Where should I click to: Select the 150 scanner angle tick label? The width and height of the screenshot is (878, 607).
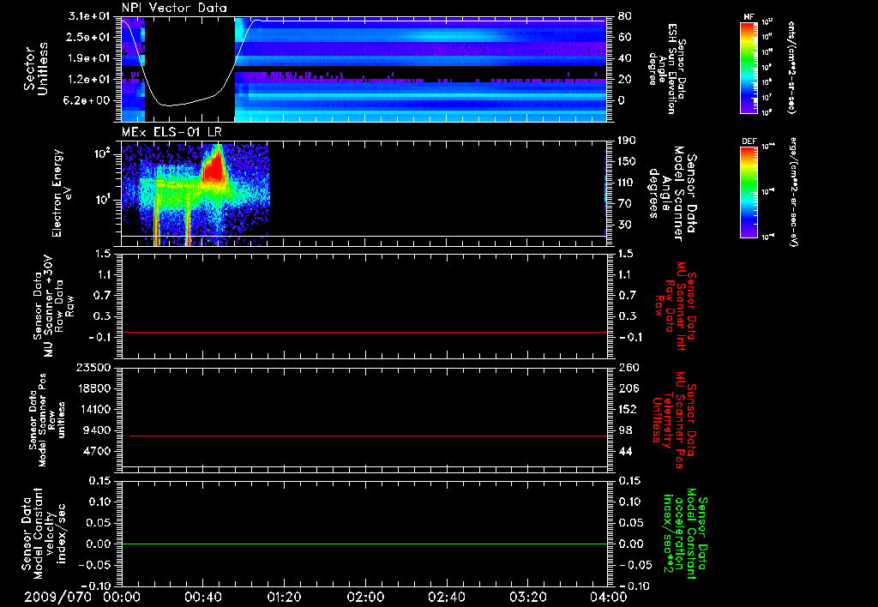pos(627,161)
